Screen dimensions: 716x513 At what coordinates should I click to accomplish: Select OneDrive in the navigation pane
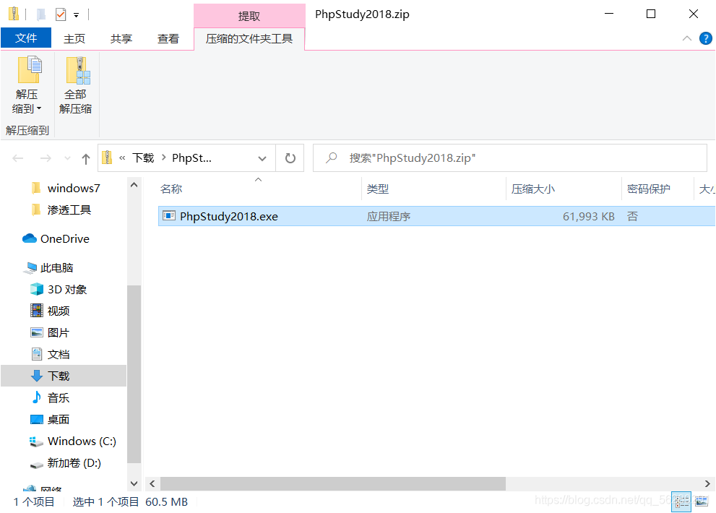[64, 239]
